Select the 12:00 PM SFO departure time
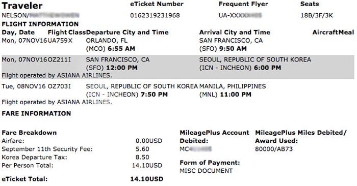 pyautogui.click(x=122, y=68)
